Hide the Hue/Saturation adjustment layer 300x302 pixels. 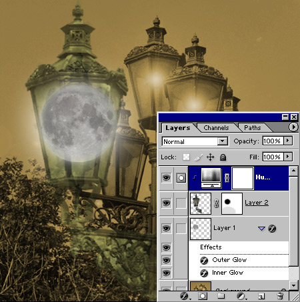point(166,178)
